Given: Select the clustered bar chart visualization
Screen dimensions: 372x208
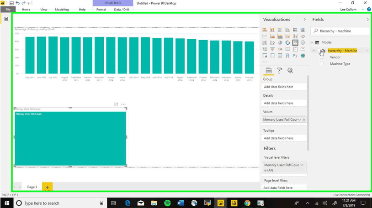Looking at the screenshot, I should (x=280, y=30).
